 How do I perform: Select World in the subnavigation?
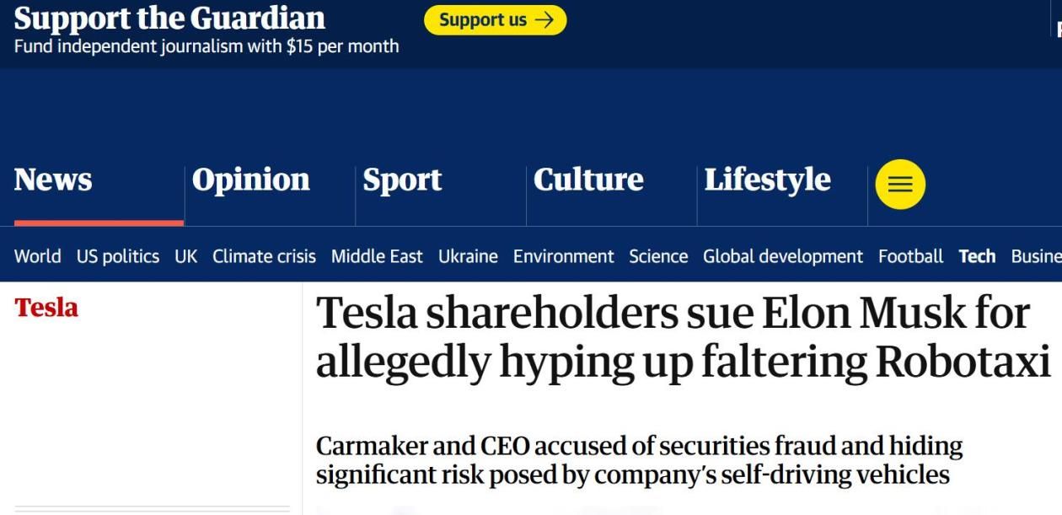37,256
